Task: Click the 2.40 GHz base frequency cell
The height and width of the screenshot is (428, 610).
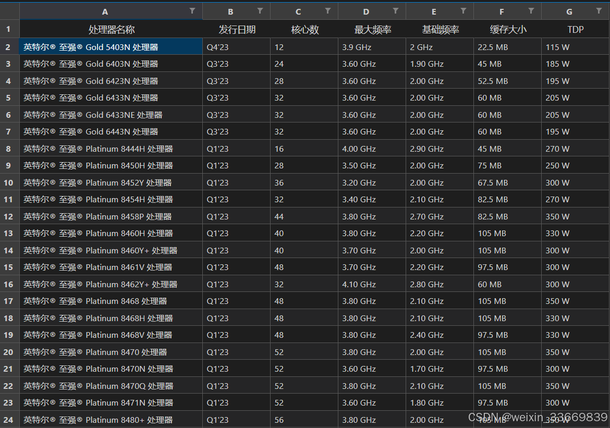Action: tap(440, 335)
